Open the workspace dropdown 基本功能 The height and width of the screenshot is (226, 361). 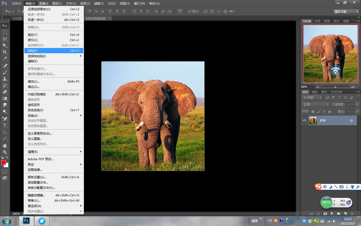click(x=346, y=12)
